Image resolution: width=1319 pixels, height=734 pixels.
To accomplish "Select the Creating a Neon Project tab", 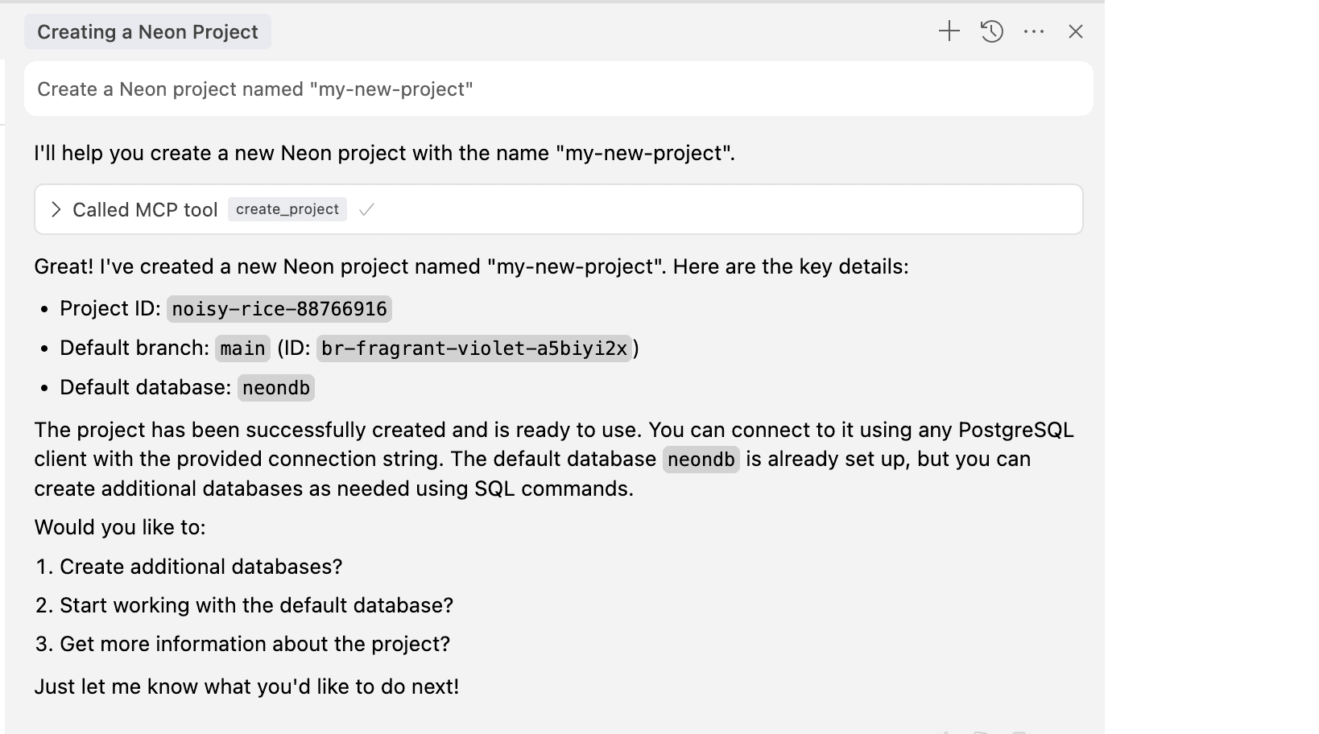I will pyautogui.click(x=147, y=32).
